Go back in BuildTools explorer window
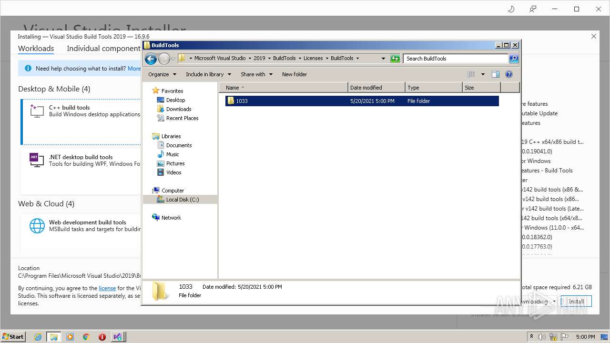The width and height of the screenshot is (610, 343). (x=151, y=59)
